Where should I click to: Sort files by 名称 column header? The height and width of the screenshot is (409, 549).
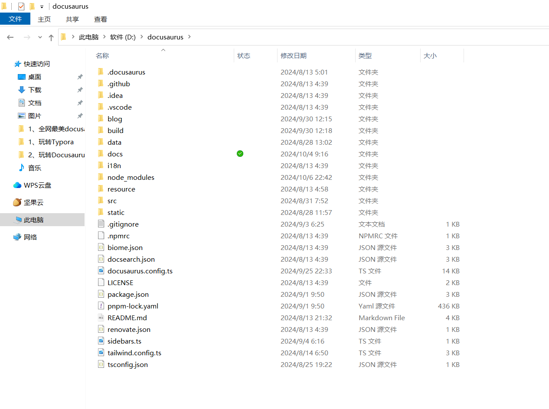pyautogui.click(x=102, y=55)
